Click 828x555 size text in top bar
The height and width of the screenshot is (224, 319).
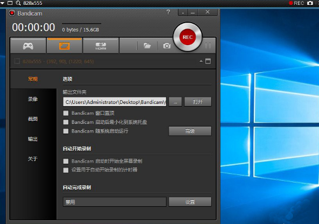(x=33, y=3)
